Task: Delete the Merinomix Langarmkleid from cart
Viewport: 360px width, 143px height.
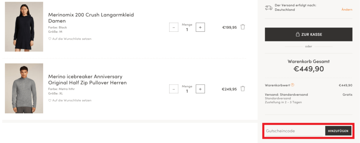Action: (243, 27)
